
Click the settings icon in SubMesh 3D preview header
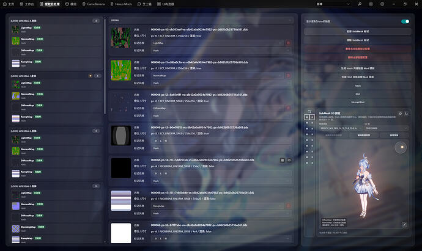pos(401,114)
